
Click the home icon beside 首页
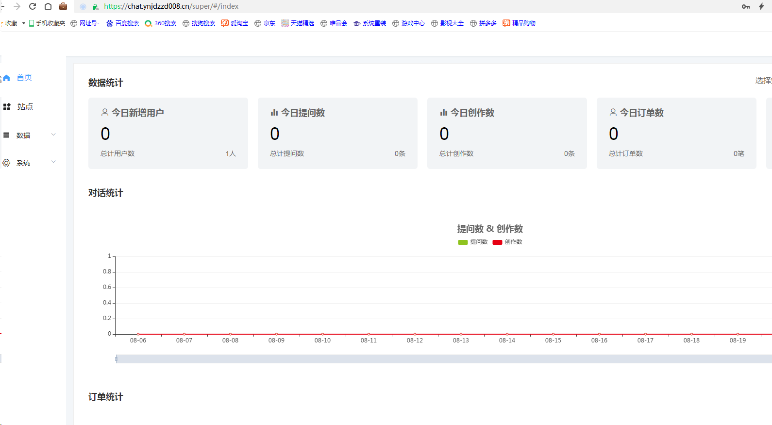tap(7, 78)
